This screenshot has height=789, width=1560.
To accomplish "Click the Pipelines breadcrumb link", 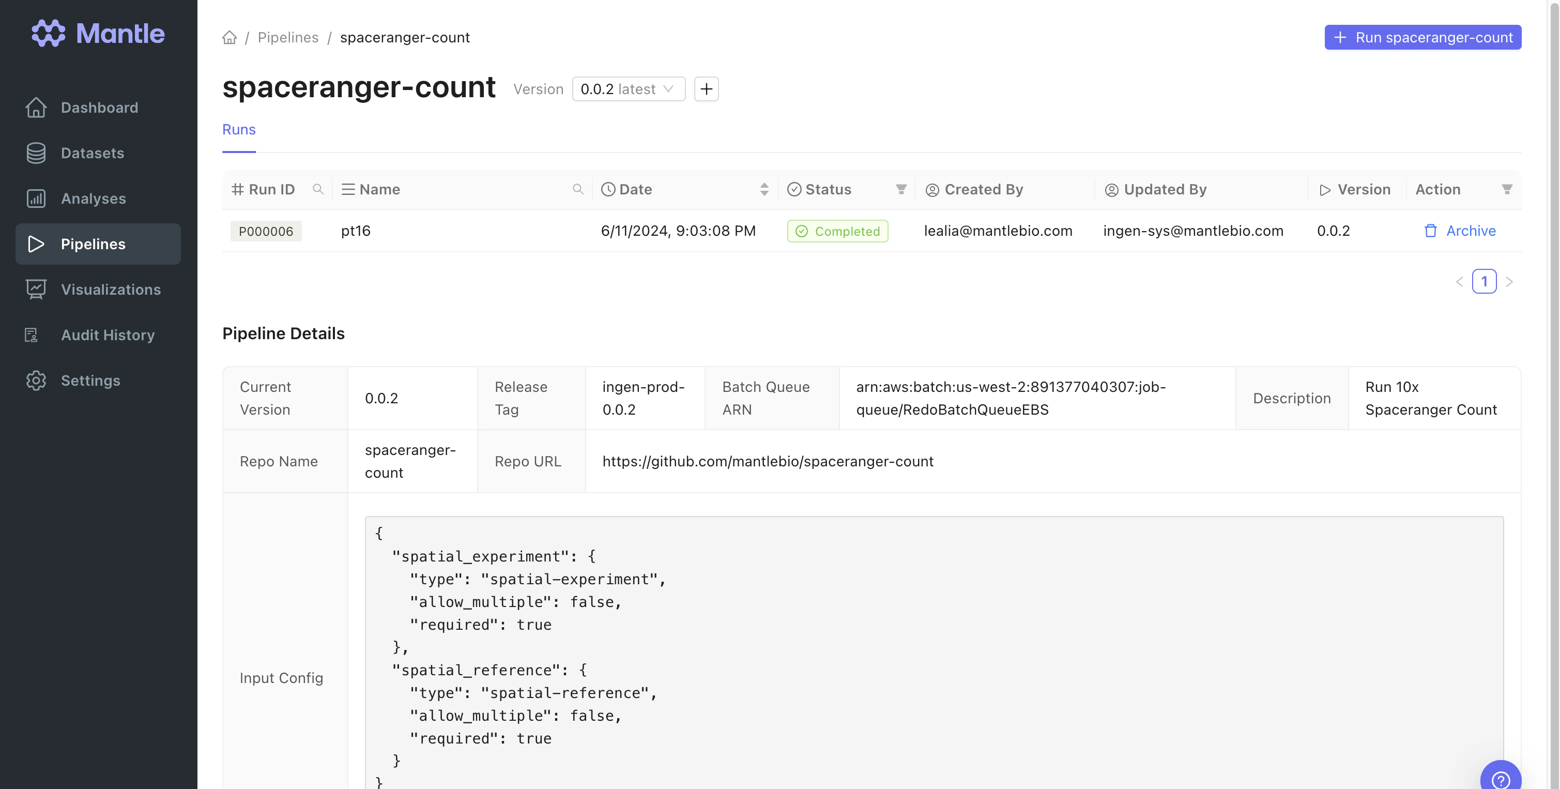I will (x=288, y=38).
